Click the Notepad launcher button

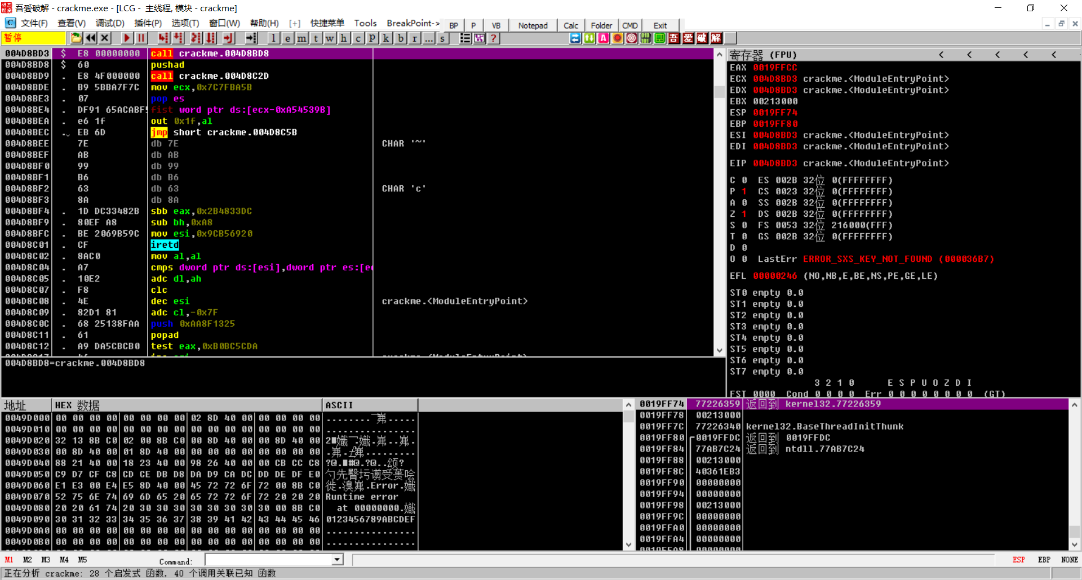pos(533,25)
